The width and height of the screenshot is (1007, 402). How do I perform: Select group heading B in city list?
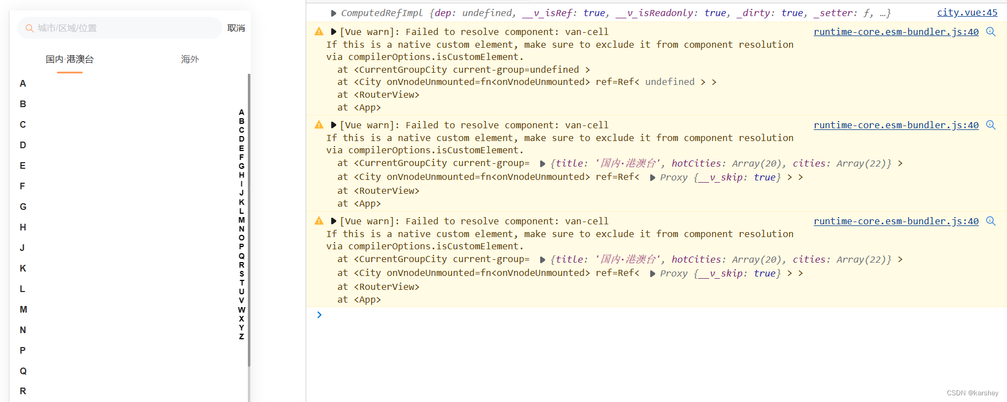coord(23,104)
